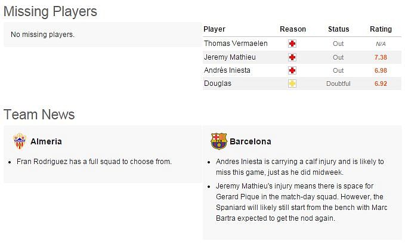
Task: Click the Player column header
Action: click(x=214, y=29)
